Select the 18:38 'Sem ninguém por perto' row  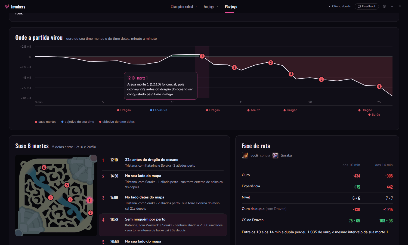(163, 225)
